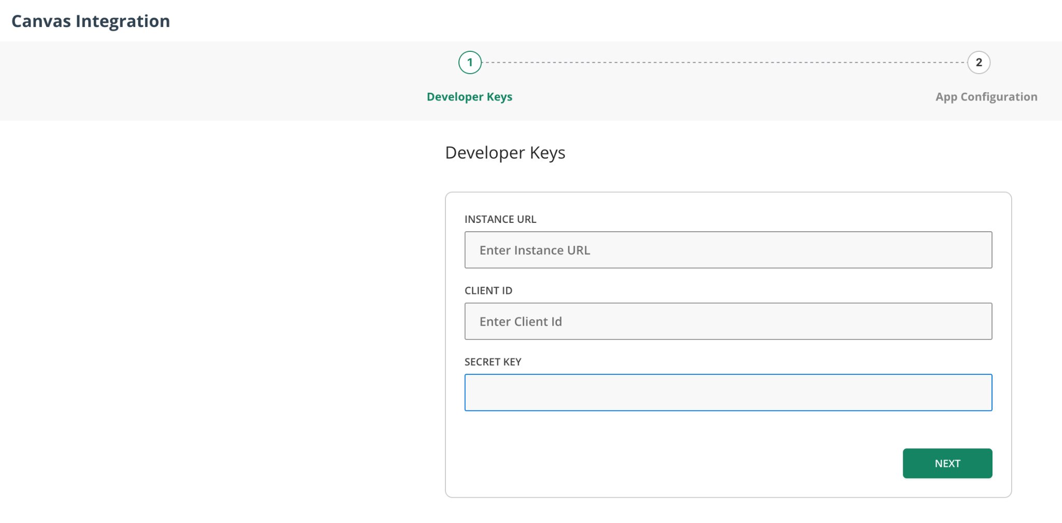Click the Canvas Integration page title
The width and height of the screenshot is (1062, 523).
click(91, 21)
